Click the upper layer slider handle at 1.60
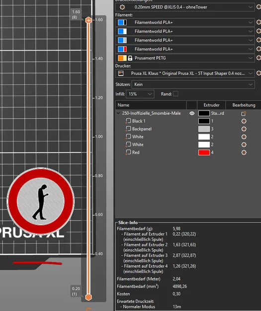The height and width of the screenshot is (311, 261). click(x=88, y=20)
